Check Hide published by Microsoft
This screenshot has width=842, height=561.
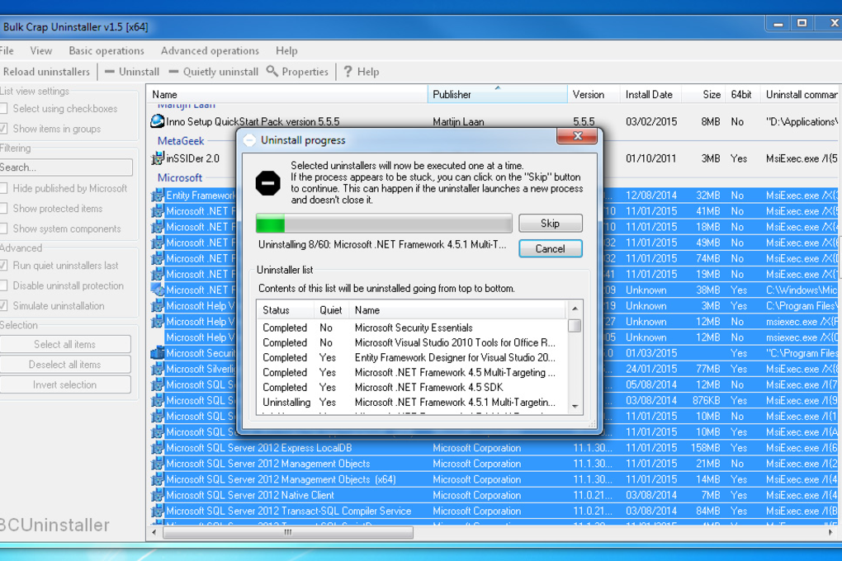coord(4,188)
